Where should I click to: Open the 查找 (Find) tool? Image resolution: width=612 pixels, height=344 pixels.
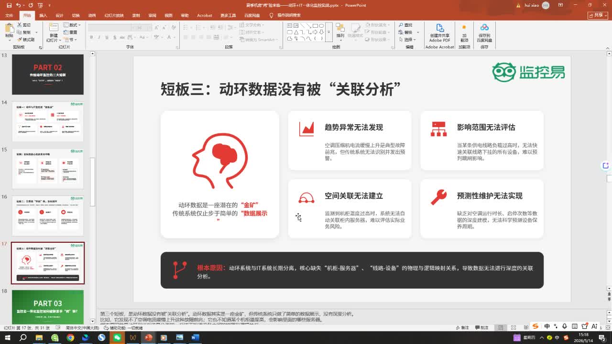[405, 25]
